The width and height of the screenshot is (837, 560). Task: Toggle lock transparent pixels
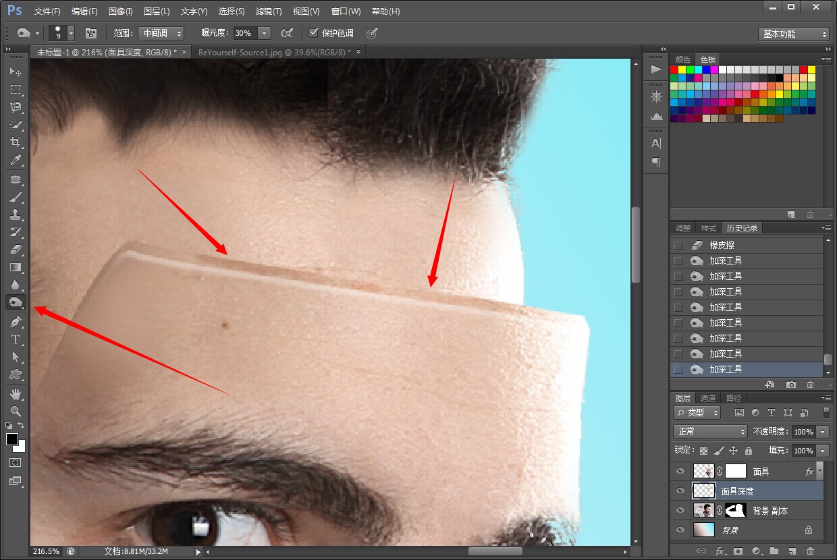point(704,451)
